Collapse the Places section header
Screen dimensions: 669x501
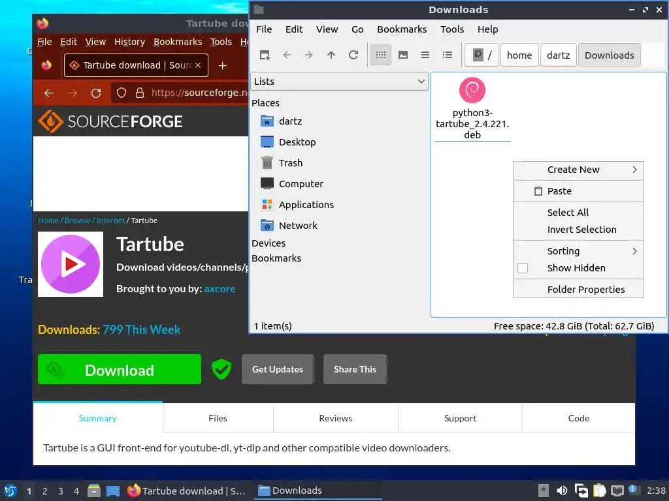[x=265, y=103]
